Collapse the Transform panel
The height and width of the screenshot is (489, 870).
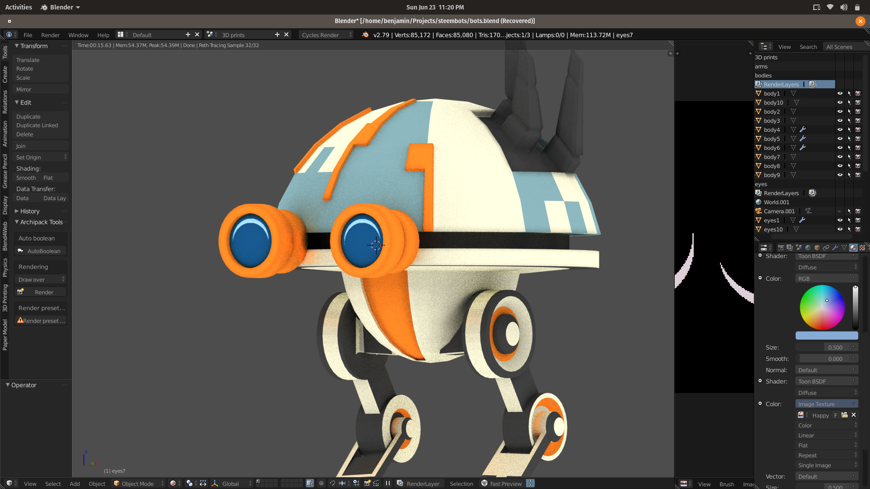click(x=17, y=46)
